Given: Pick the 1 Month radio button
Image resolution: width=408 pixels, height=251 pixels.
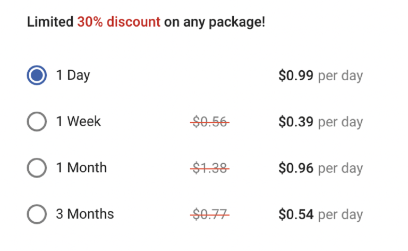Looking at the screenshot, I should pos(37,168).
